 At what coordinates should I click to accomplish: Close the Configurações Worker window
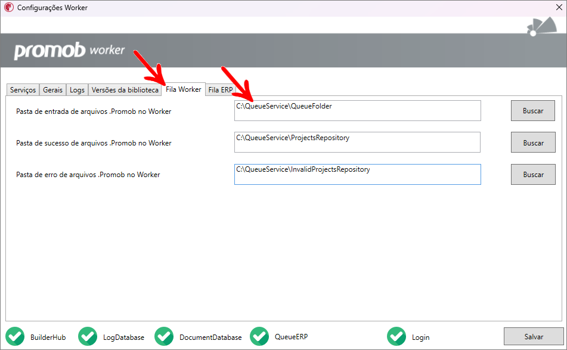click(x=559, y=7)
